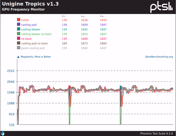Click the Phoronix Test Suite 9.2.0 text
Screen dimensions: 176x136
tap(156, 134)
